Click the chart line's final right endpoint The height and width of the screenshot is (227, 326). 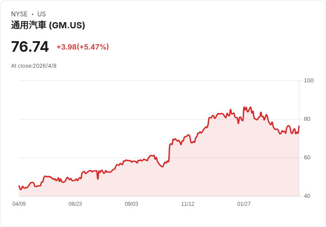click(x=299, y=127)
